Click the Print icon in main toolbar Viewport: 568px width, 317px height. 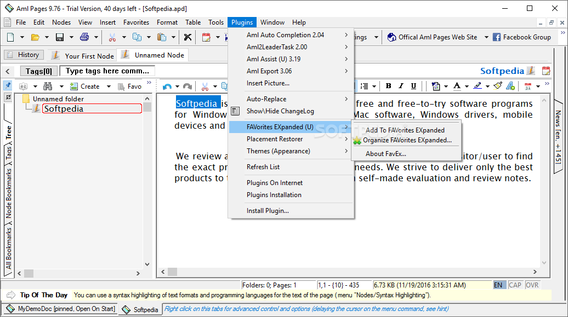point(84,37)
